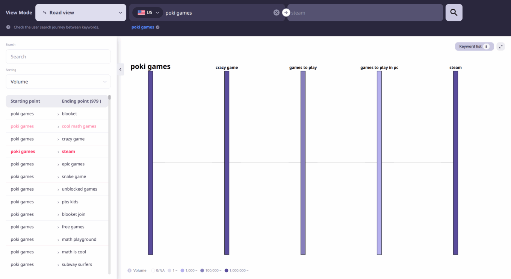Click the fullscreen expand icon near Keyword list
511x279 pixels.
coord(500,46)
